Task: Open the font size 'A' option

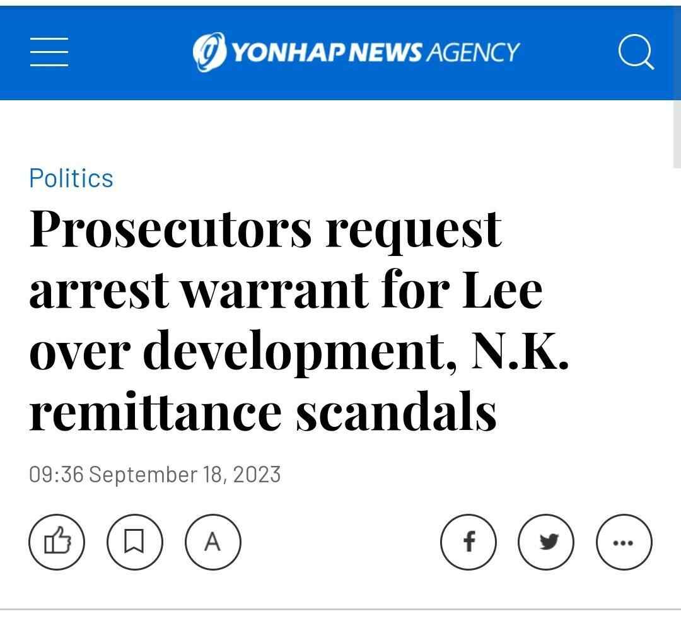Action: 212,542
